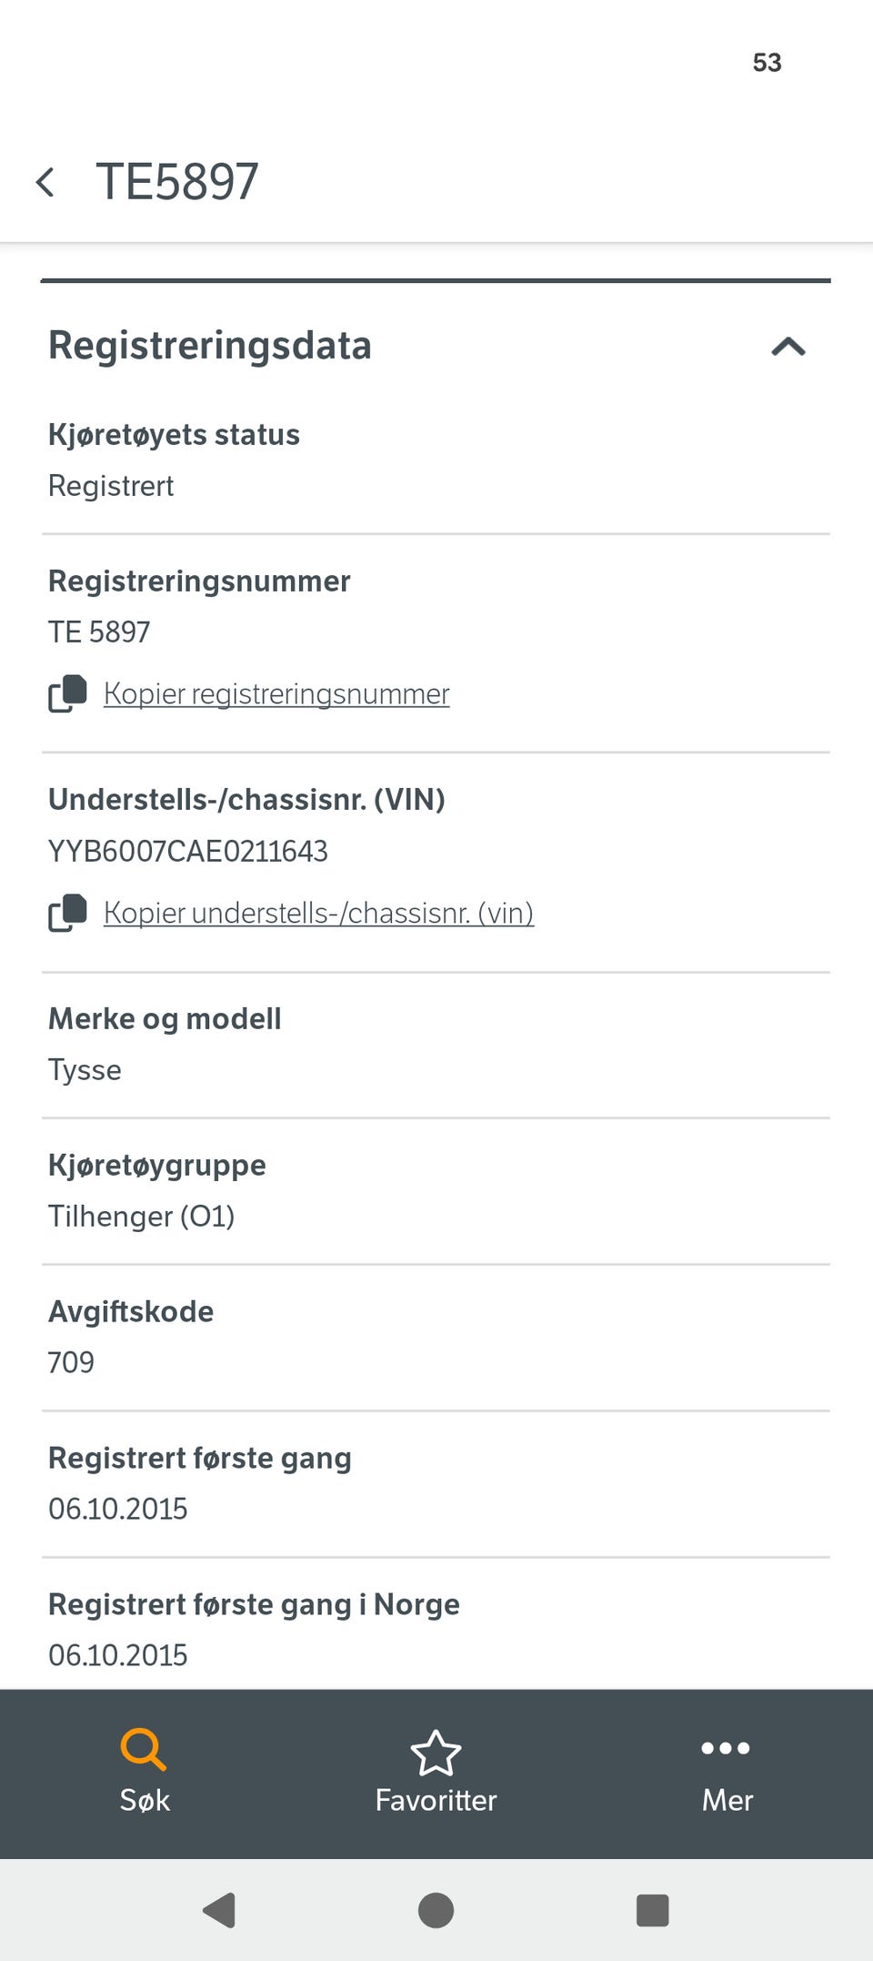Image resolution: width=873 pixels, height=1961 pixels.
Task: Click the copy icon beside chassisnr link
Action: pyautogui.click(x=67, y=913)
